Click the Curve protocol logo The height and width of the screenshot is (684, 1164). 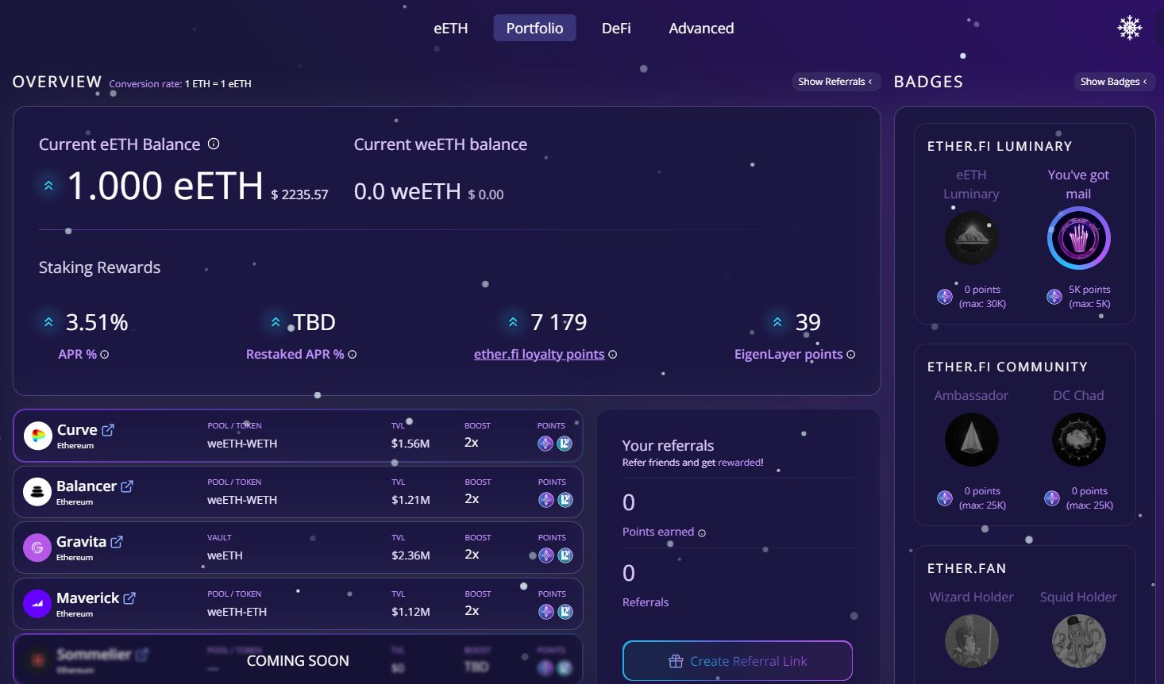click(37, 436)
